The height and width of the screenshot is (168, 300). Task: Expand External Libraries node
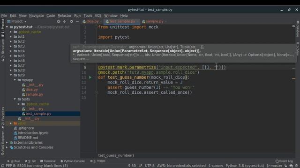tap(7, 142)
